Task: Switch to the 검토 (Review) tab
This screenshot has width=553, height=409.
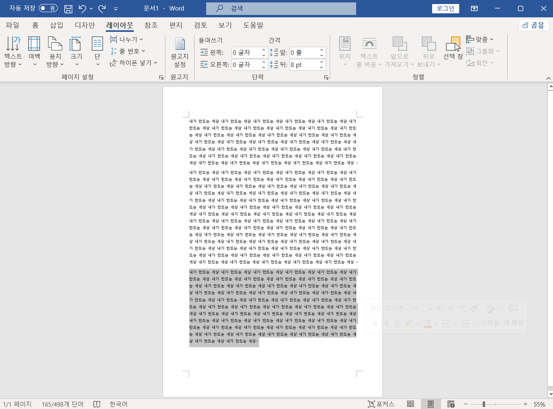Action: coord(201,25)
